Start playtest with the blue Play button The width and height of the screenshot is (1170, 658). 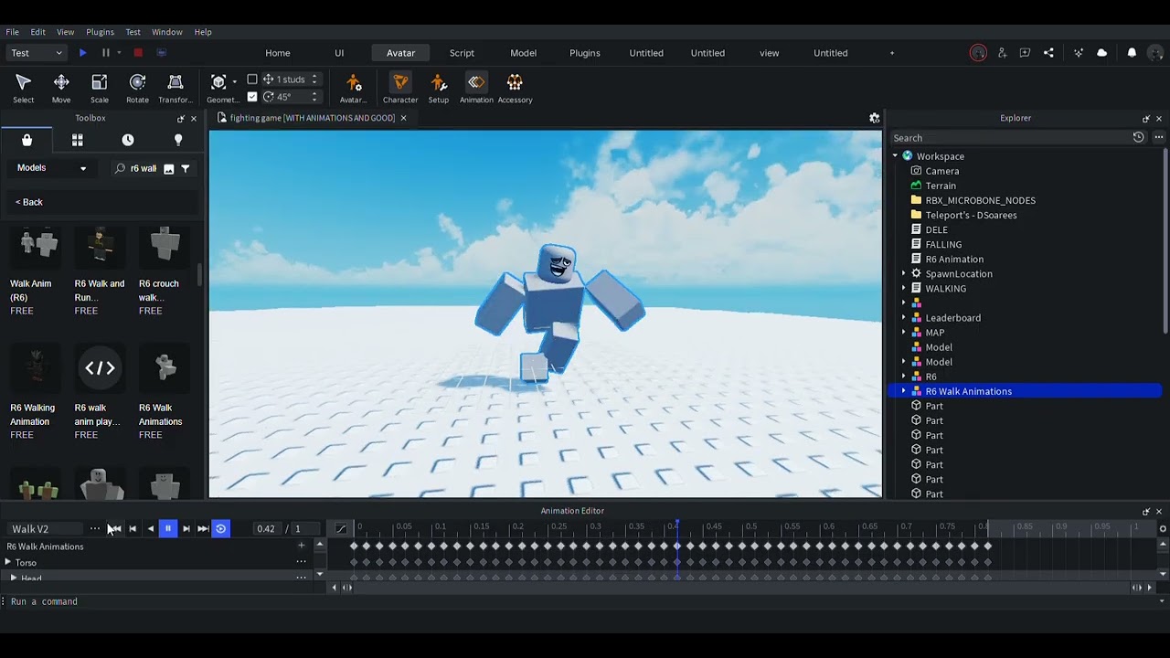tap(82, 53)
